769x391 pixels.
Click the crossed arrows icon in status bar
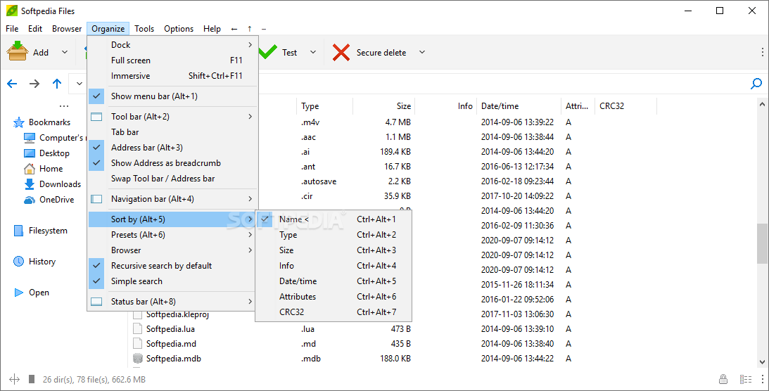14,379
